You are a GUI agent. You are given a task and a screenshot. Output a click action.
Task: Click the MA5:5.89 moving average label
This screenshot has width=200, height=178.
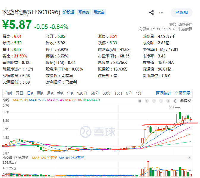pos(20,100)
